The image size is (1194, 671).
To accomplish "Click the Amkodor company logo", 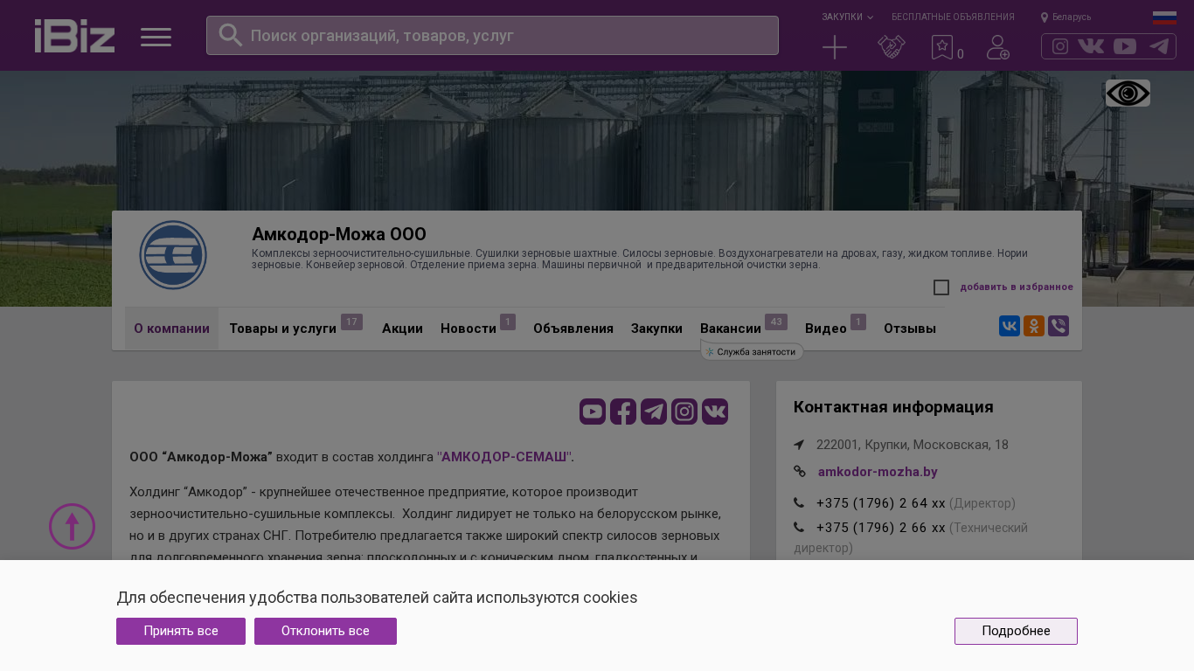I will click(173, 255).
